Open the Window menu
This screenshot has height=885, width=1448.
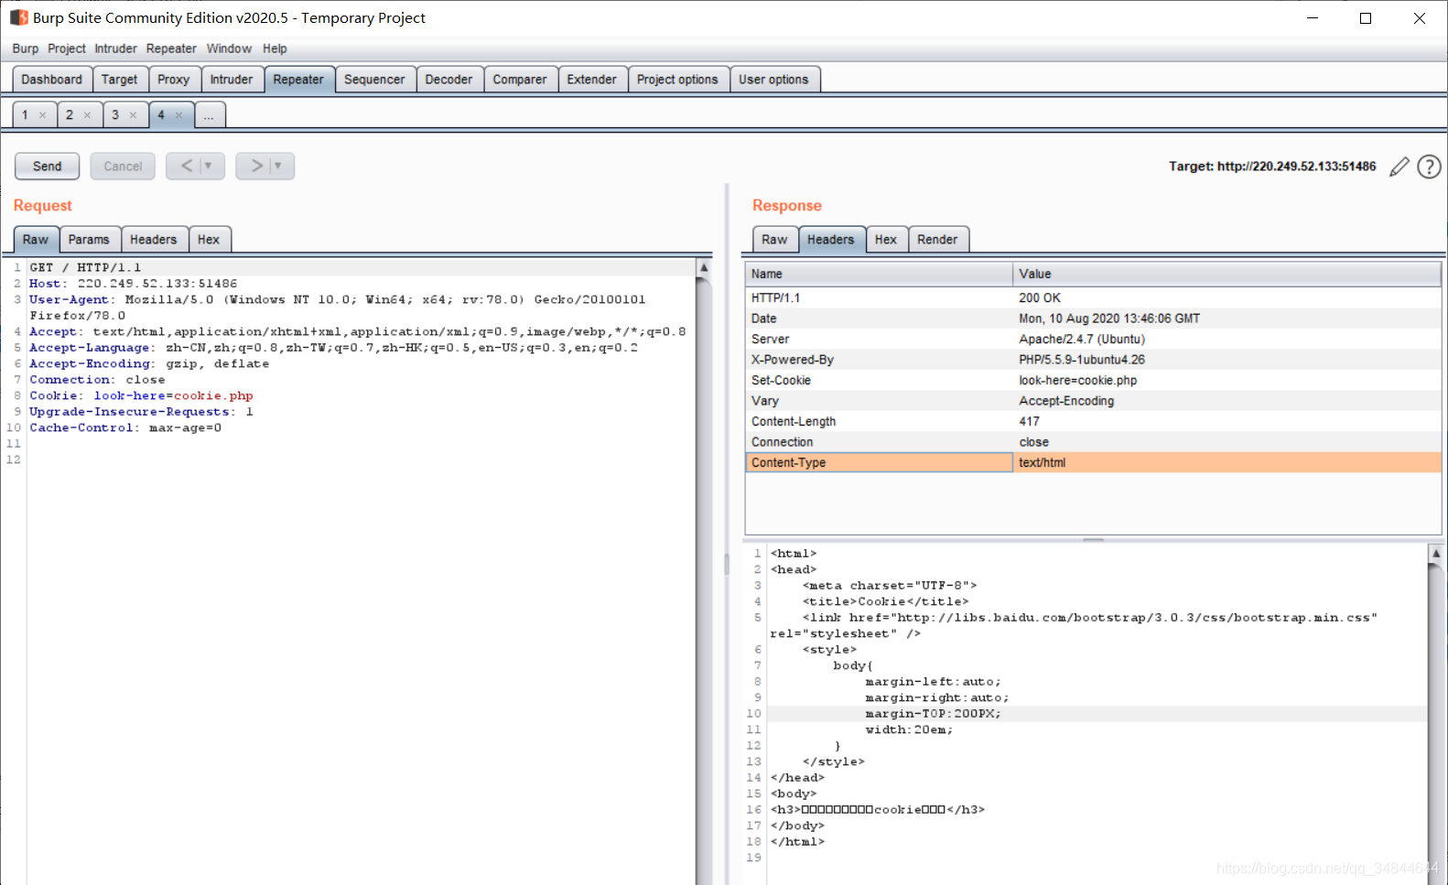229,49
